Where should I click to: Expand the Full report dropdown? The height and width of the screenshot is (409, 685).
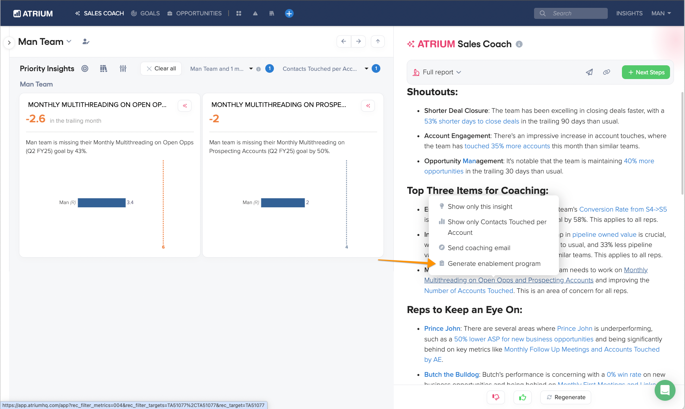click(x=437, y=72)
